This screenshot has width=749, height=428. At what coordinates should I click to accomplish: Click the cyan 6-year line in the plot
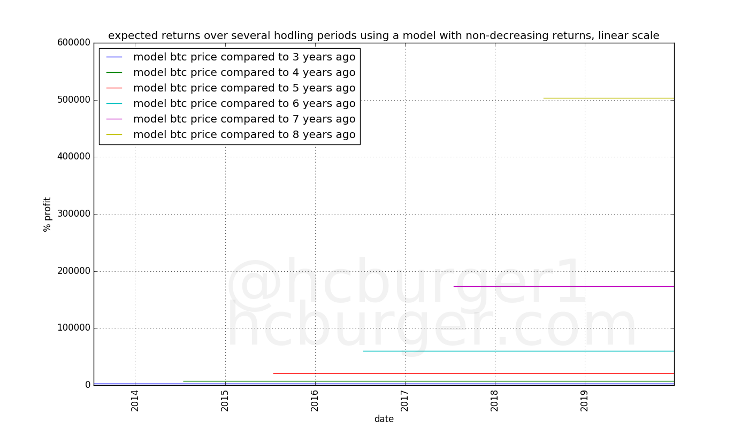pos(519,351)
